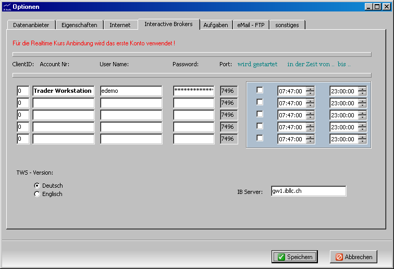This screenshot has height=269, width=394.
Task: Increase first row end time 23:00:00
Action: point(362,89)
